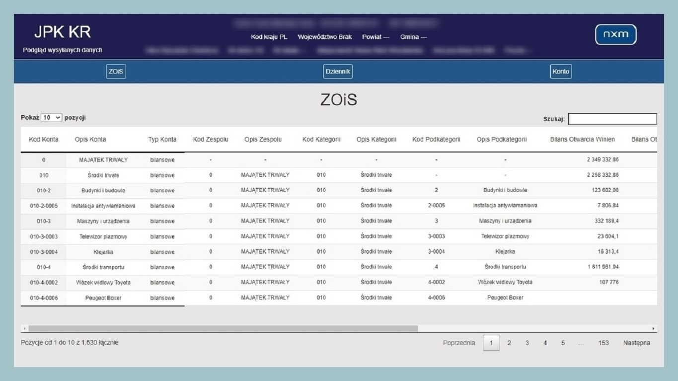The image size is (678, 381).
Task: Click the Poprzednia pagination link
Action: (x=459, y=343)
